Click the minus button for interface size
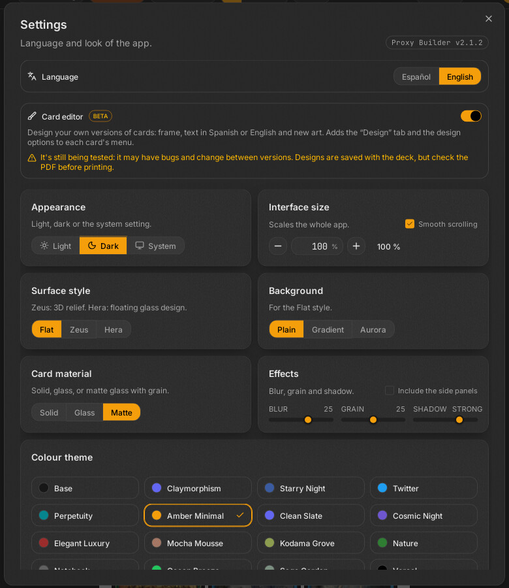Image resolution: width=509 pixels, height=588 pixels. [x=278, y=246]
